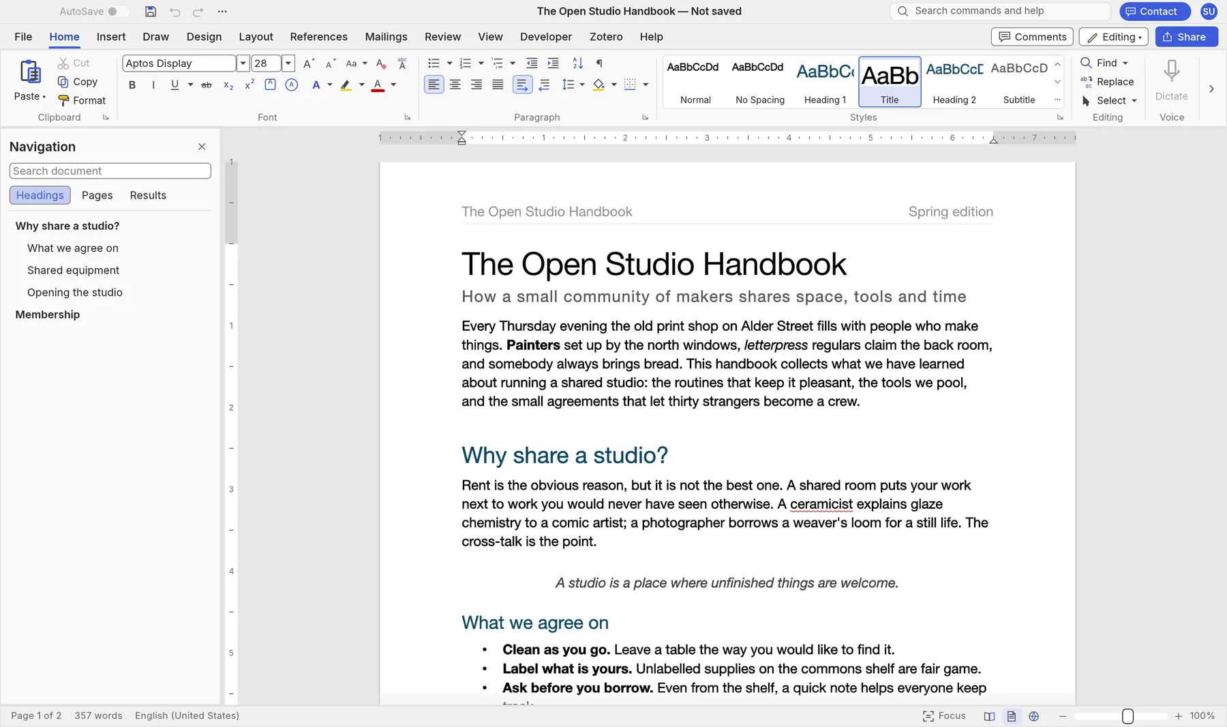This screenshot has height=727, width=1227.
Task: Toggle align left paragraph button
Action: tap(434, 85)
